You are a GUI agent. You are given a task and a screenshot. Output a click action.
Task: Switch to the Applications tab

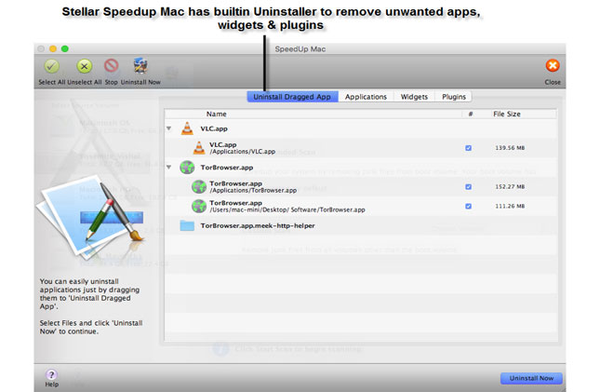pos(366,97)
